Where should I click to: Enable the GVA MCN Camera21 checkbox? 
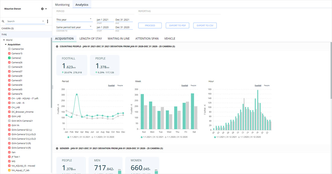[x=9, y=121]
